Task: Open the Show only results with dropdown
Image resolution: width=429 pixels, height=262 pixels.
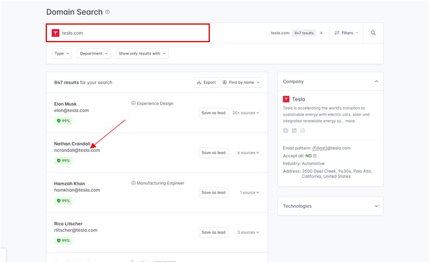Action: pos(142,53)
